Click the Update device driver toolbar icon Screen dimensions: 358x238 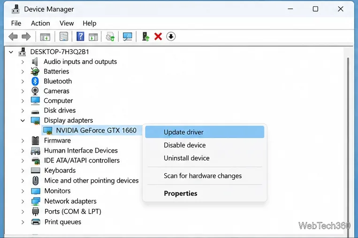pyautogui.click(x=110, y=37)
